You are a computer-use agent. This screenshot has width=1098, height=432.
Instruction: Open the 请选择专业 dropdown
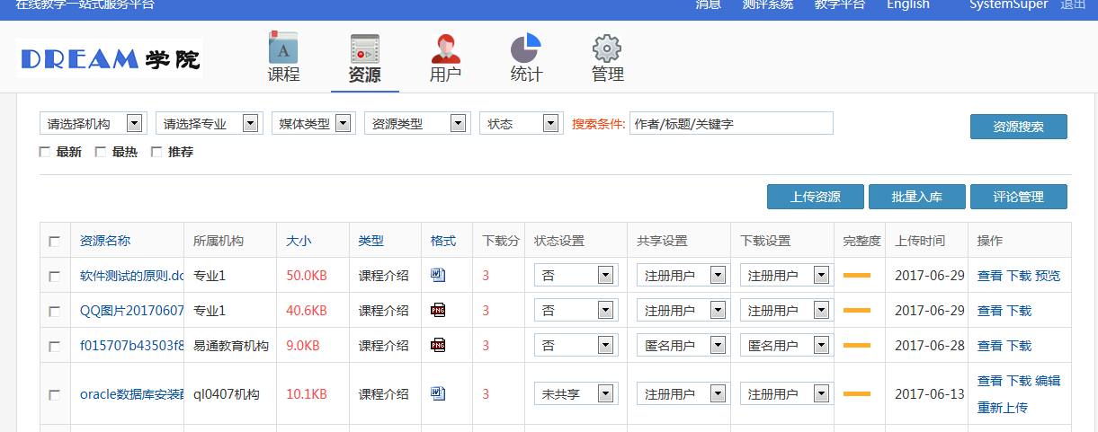209,123
